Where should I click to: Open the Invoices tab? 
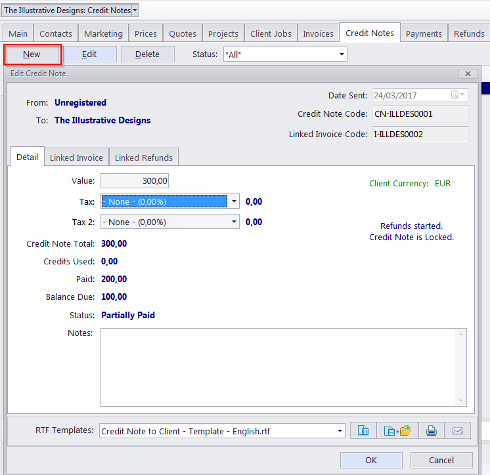[318, 33]
